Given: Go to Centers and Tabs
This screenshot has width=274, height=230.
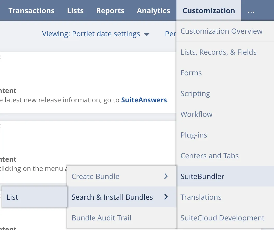Looking at the screenshot, I should click(x=225, y=156).
